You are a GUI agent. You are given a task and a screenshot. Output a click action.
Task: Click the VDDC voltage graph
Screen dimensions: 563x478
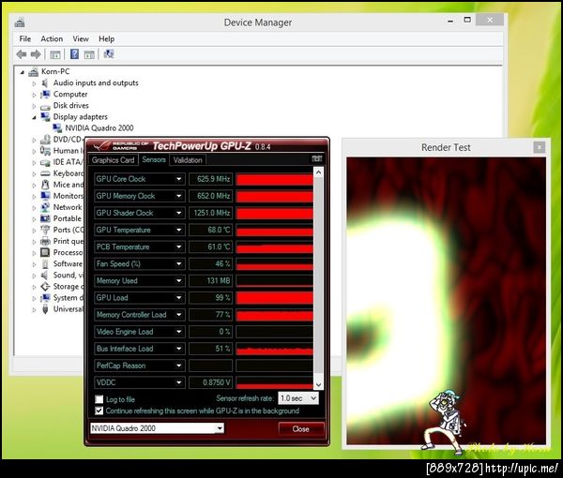pos(274,382)
